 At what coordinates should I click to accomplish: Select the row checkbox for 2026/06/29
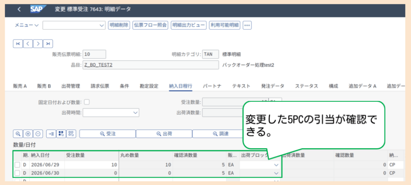coord(17,165)
